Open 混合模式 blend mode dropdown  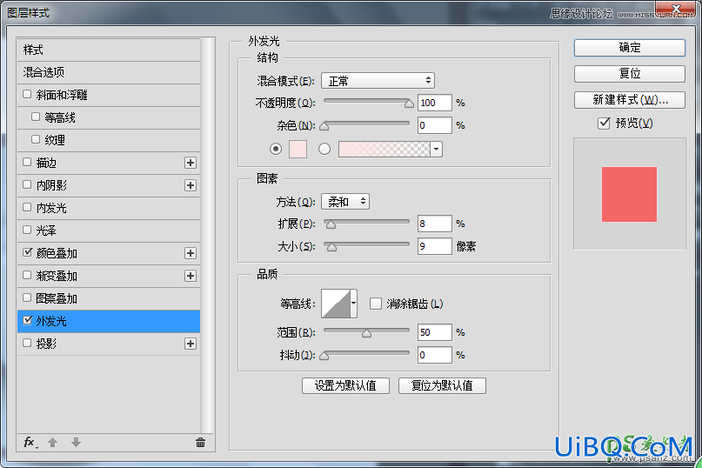[378, 81]
